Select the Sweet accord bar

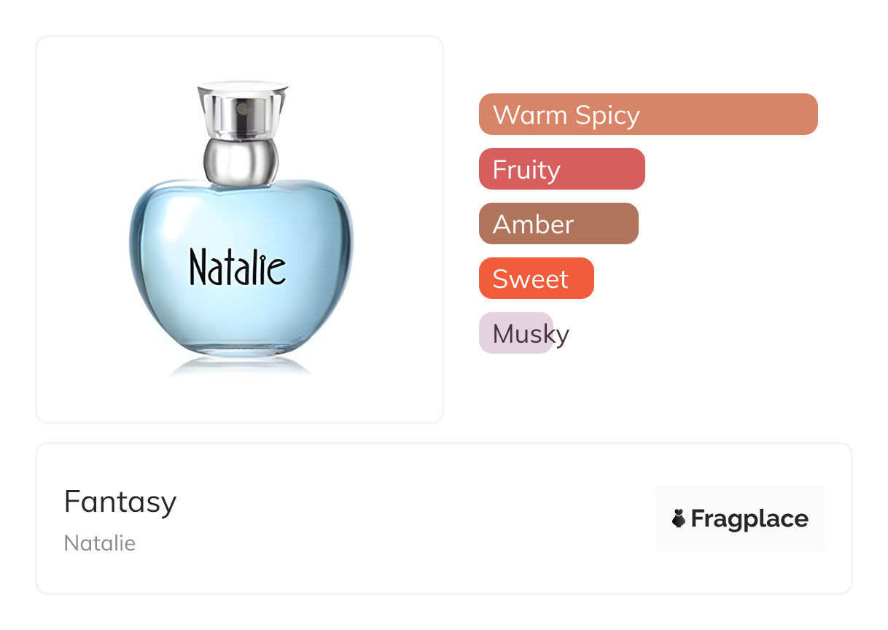coord(536,279)
